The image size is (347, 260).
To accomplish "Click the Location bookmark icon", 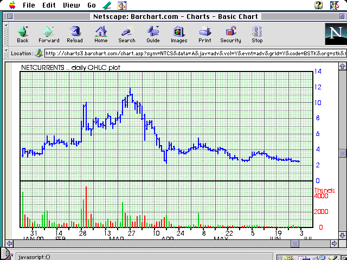I will [x=39, y=53].
